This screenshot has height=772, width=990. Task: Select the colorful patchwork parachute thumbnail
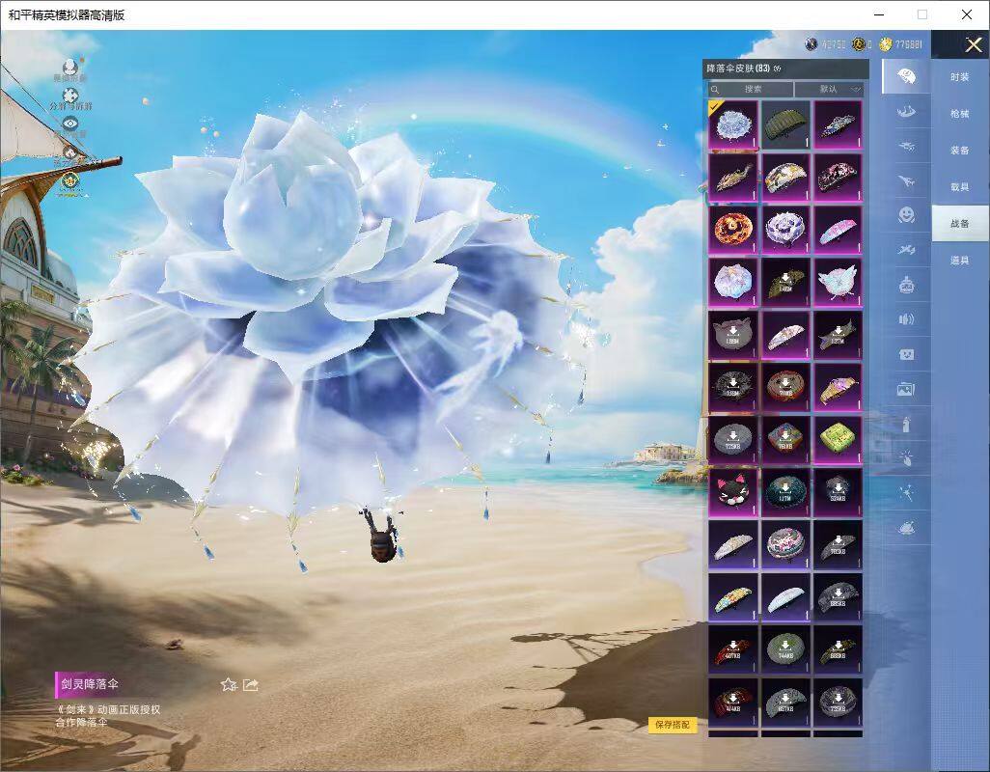(733, 597)
